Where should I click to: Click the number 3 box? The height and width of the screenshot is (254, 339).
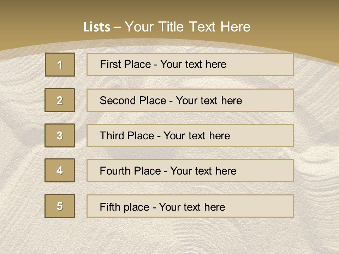[60, 135]
